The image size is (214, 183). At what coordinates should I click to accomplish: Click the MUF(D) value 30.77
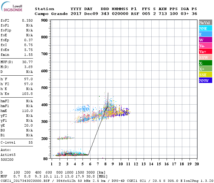point(27,62)
